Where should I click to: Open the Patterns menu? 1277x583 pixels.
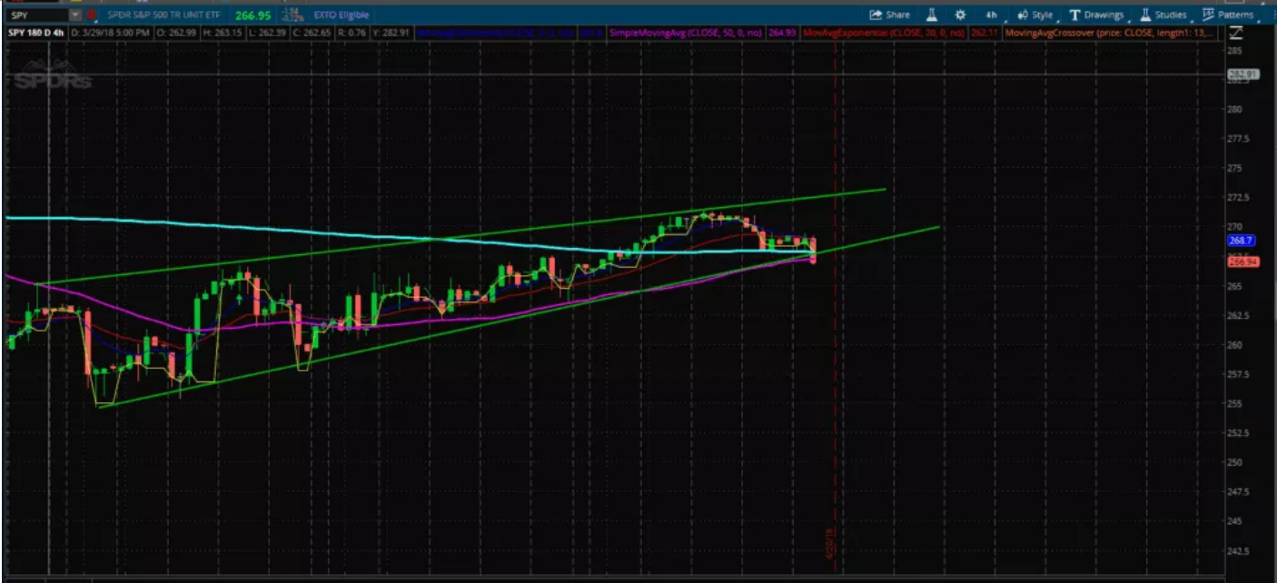pyautogui.click(x=1228, y=15)
